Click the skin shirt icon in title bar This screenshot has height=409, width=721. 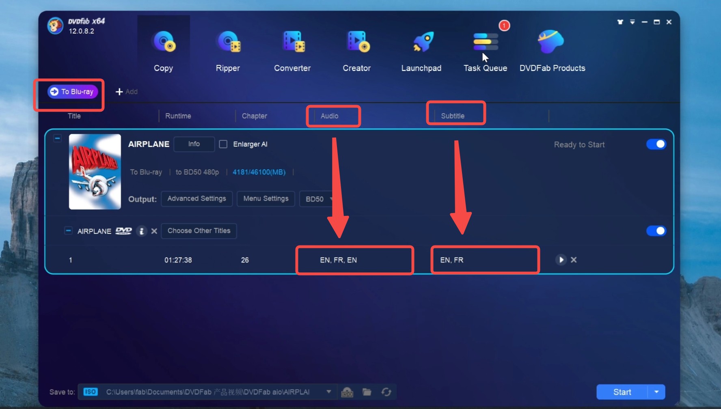[x=620, y=22]
